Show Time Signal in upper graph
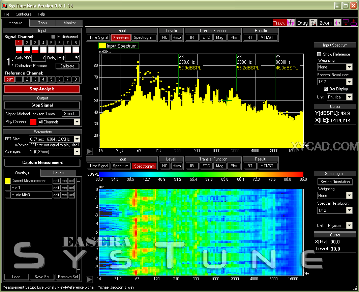 click(x=99, y=37)
